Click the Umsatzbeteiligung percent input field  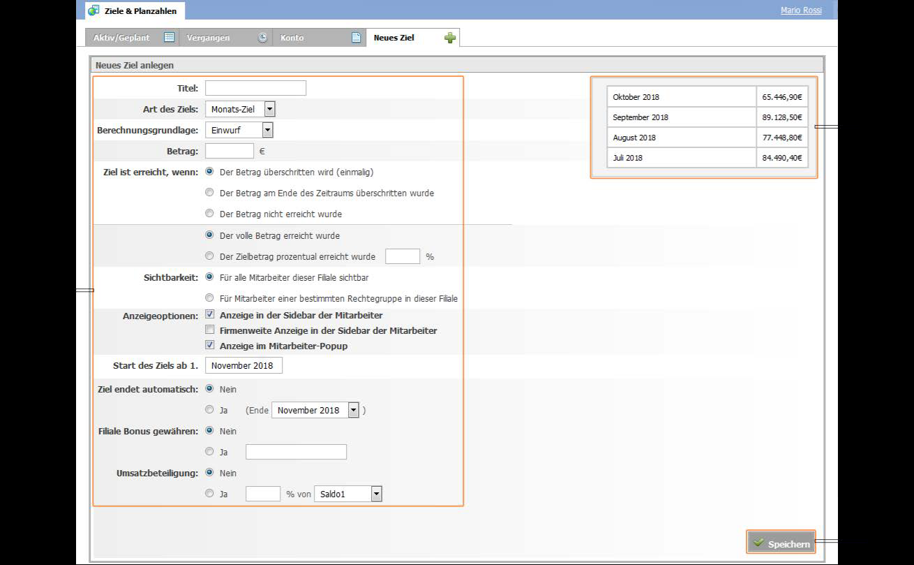tap(263, 494)
